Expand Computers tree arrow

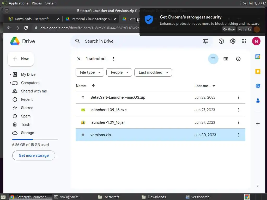[10, 83]
